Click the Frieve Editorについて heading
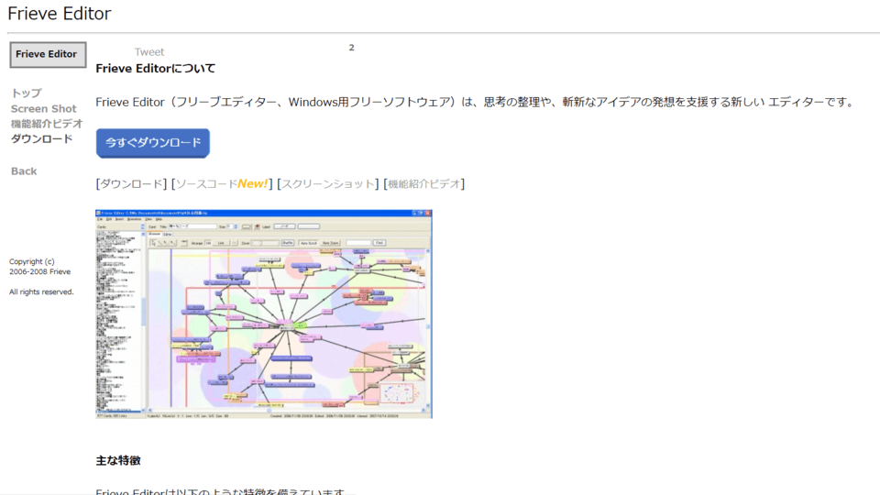This screenshot has height=495, width=880. (x=156, y=69)
